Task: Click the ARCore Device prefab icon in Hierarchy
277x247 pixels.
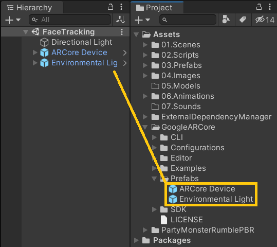Action: click(44, 52)
